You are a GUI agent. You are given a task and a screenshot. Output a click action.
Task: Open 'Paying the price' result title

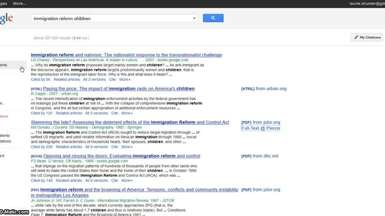coord(119,89)
